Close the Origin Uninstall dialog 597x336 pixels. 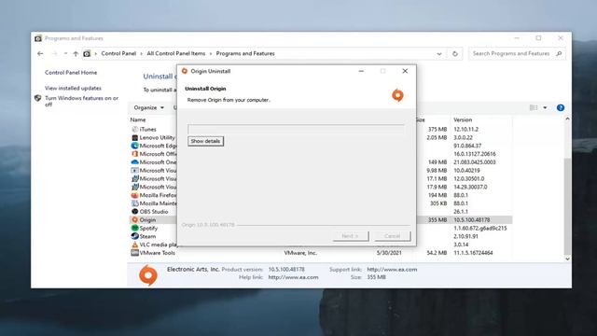[x=405, y=71]
